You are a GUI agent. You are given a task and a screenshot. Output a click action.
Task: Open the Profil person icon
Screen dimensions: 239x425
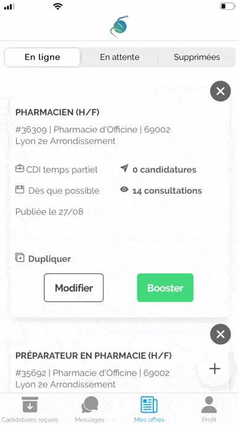[x=209, y=405]
